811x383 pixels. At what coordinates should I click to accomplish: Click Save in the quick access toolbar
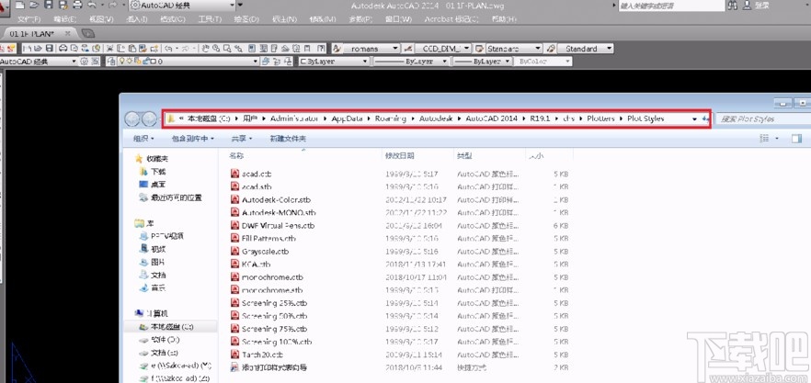click(x=49, y=6)
